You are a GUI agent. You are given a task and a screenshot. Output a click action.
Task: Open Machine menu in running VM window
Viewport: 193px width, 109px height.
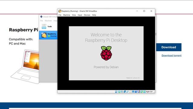click(67, 15)
